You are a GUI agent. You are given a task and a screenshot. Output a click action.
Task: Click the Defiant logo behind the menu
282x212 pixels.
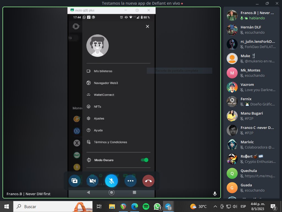coord(76,26)
